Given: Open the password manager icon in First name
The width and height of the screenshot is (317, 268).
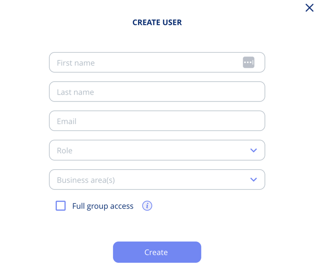Looking at the screenshot, I should [x=248, y=62].
